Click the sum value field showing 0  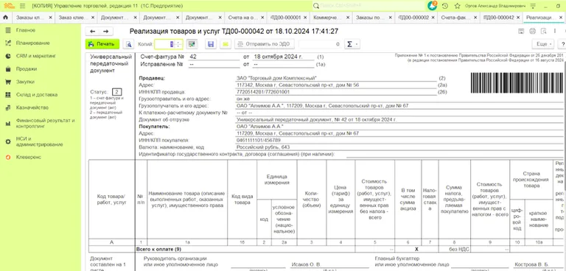pos(320,44)
